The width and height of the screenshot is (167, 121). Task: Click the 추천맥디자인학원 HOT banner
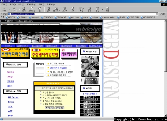pos(15,53)
